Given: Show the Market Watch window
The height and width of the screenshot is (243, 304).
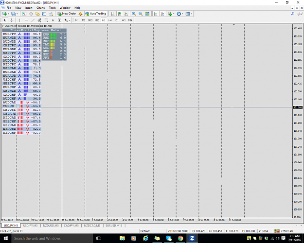Looking at the screenshot, I should (x=24, y=14).
